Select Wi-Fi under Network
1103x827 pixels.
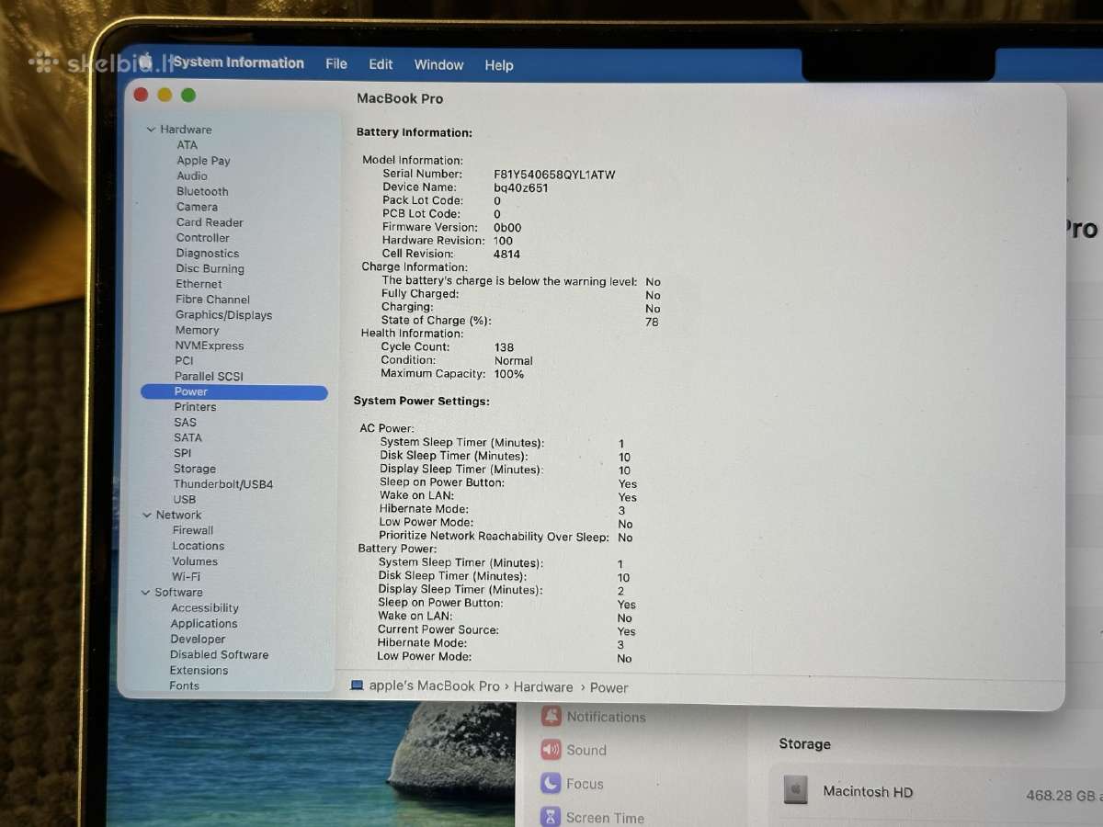tap(186, 577)
